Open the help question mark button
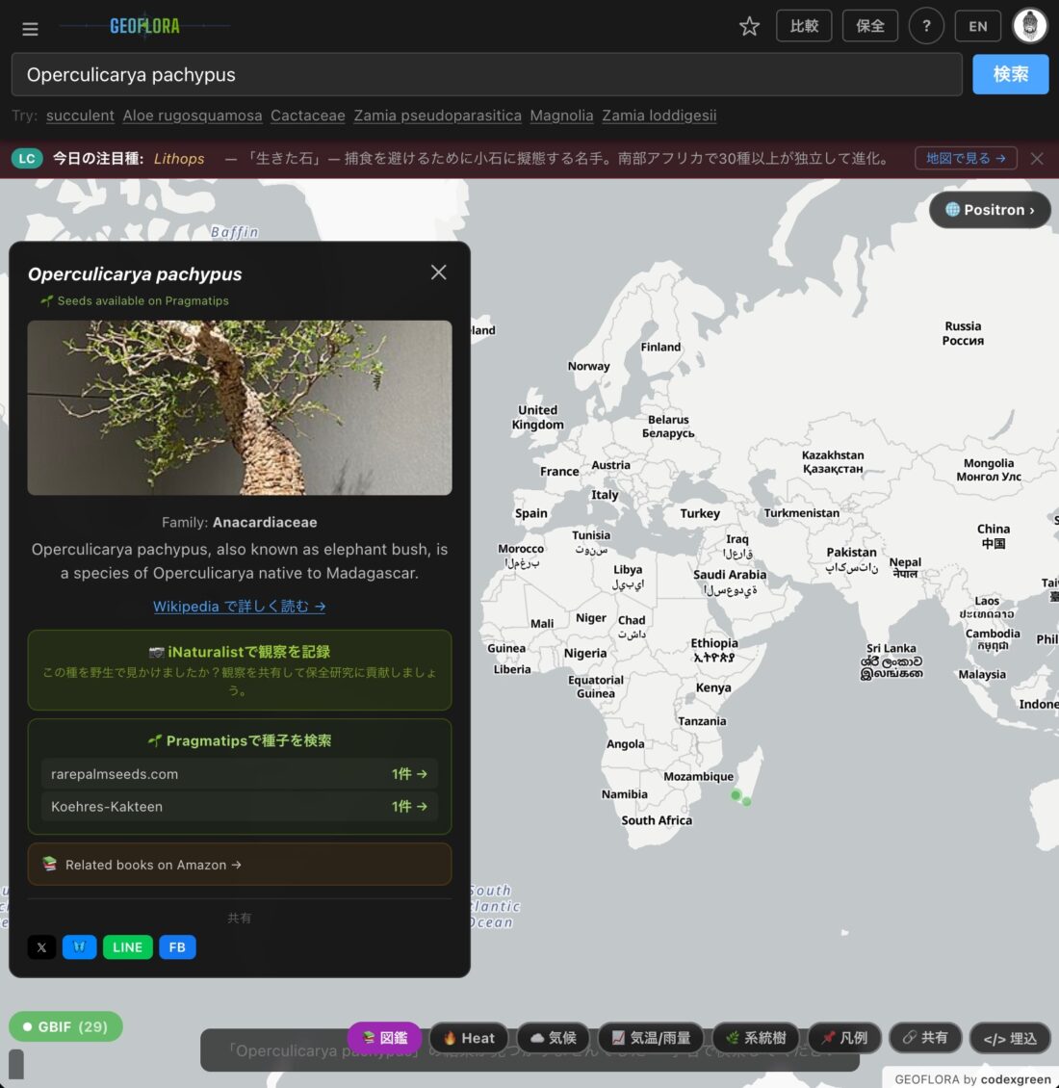The image size is (1059, 1088). point(926,26)
